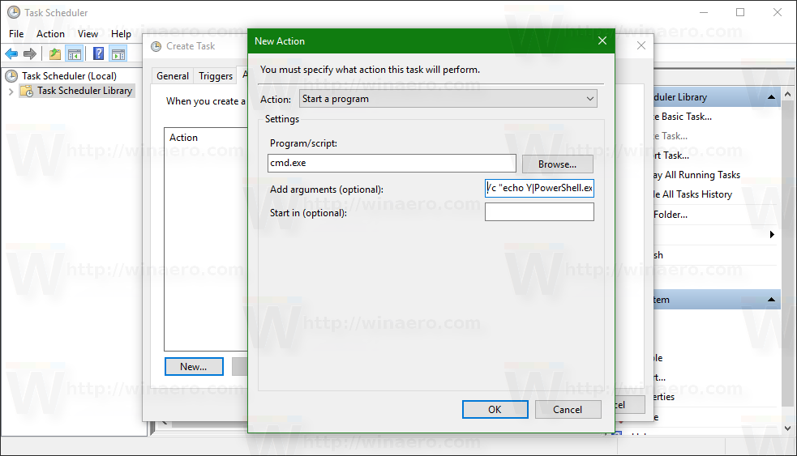This screenshot has height=456, width=797.
Task: Open the Action menu
Action: pos(50,34)
